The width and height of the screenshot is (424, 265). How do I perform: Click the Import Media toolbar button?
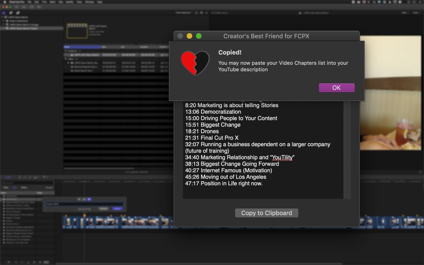(x=16, y=7)
